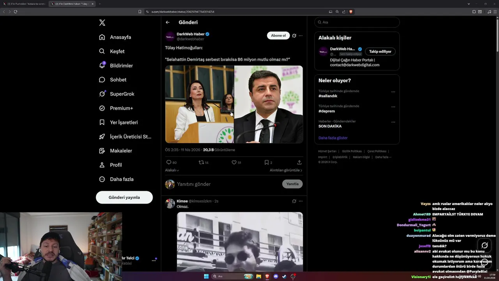
Task: Open Anasayfa home page
Action: [115, 37]
